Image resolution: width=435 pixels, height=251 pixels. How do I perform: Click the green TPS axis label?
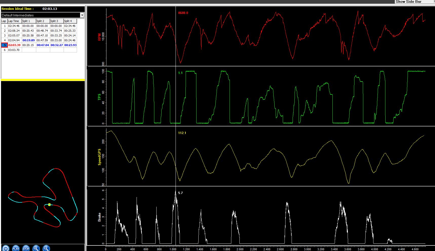pyautogui.click(x=99, y=97)
